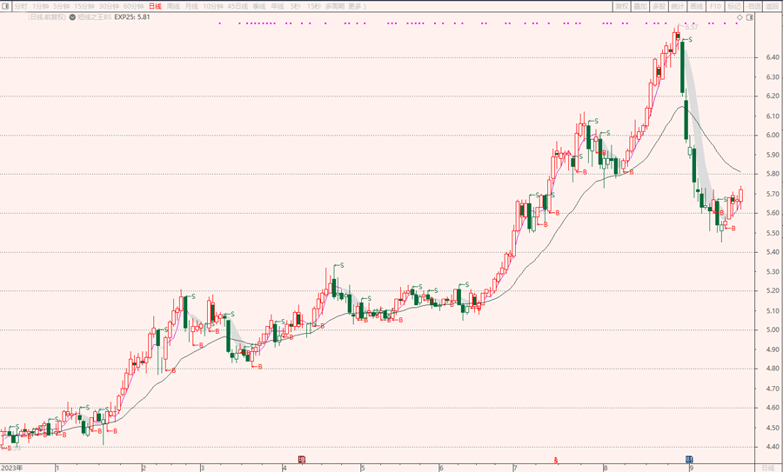Switch to the 周线 weekly chart tab

pyautogui.click(x=173, y=6)
